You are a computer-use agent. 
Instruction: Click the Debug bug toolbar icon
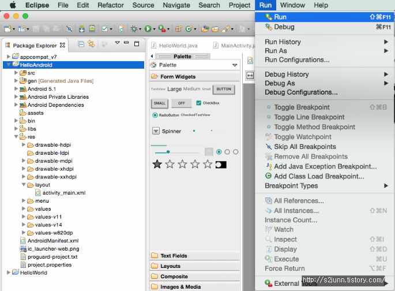pyautogui.click(x=134, y=29)
